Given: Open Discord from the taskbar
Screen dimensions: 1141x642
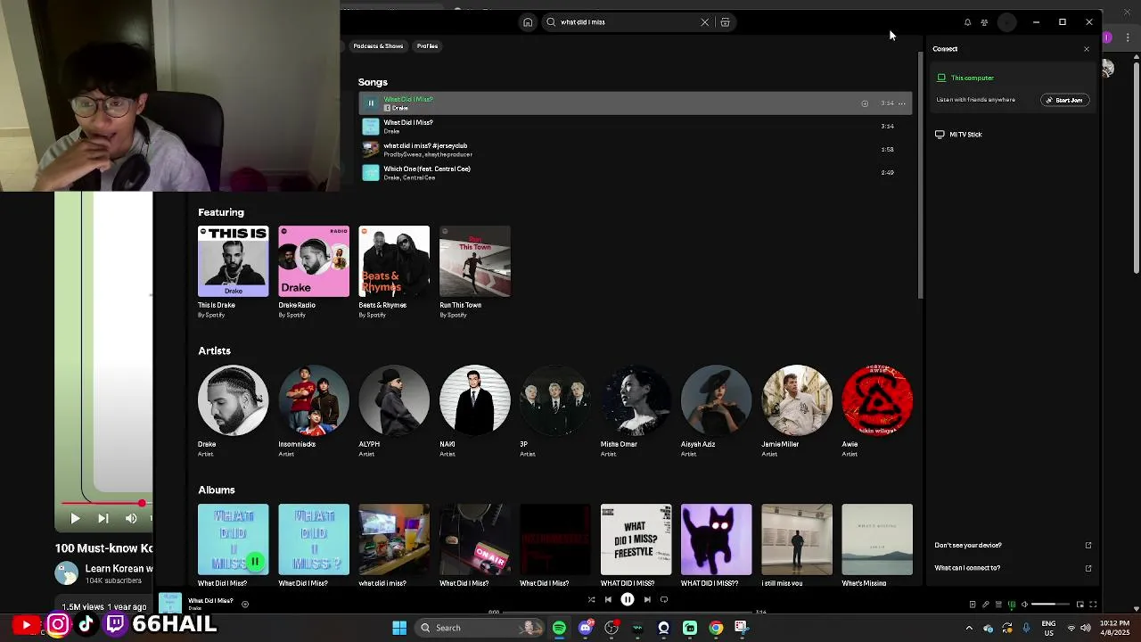Looking at the screenshot, I should [x=585, y=628].
